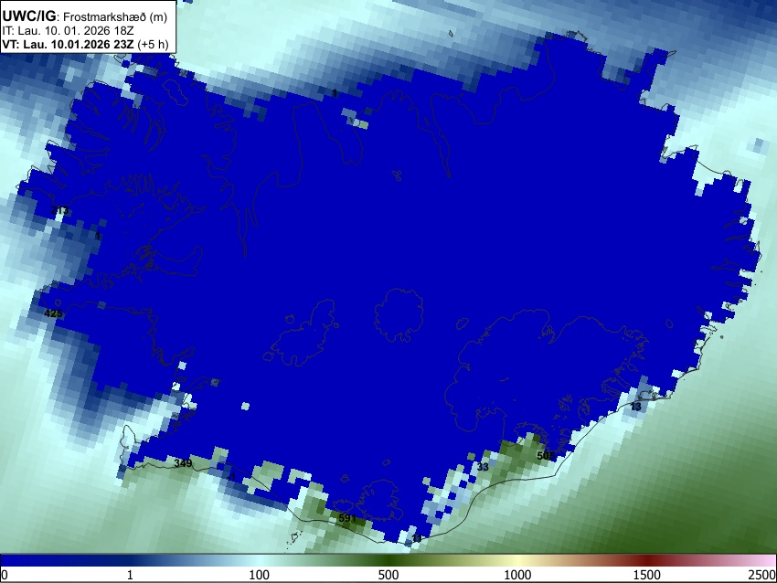777x583 pixels.
Task: Click the legend label 2500
Action: [x=762, y=575]
